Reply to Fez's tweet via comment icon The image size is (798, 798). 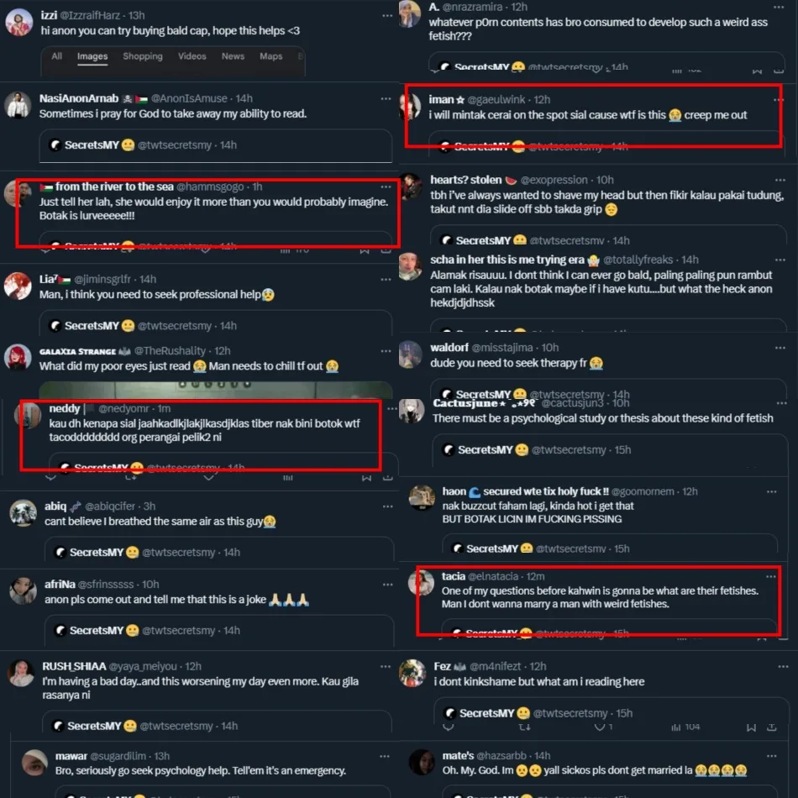pos(448,727)
